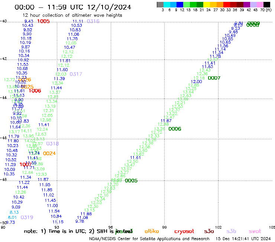Screen dimensions: 275x242
Task: Click the lavender s3b track label 0317
Action: [76, 74]
